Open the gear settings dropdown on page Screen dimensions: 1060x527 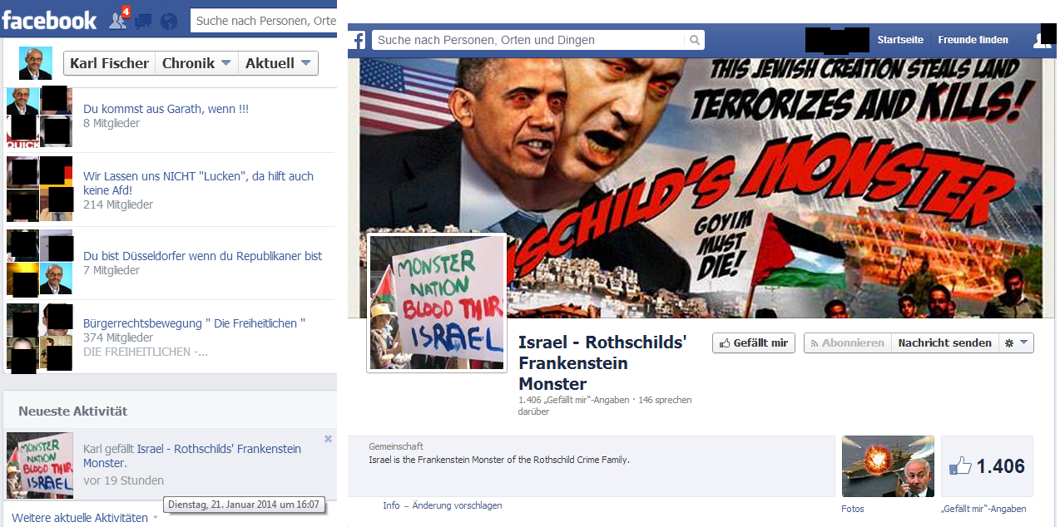1016,342
